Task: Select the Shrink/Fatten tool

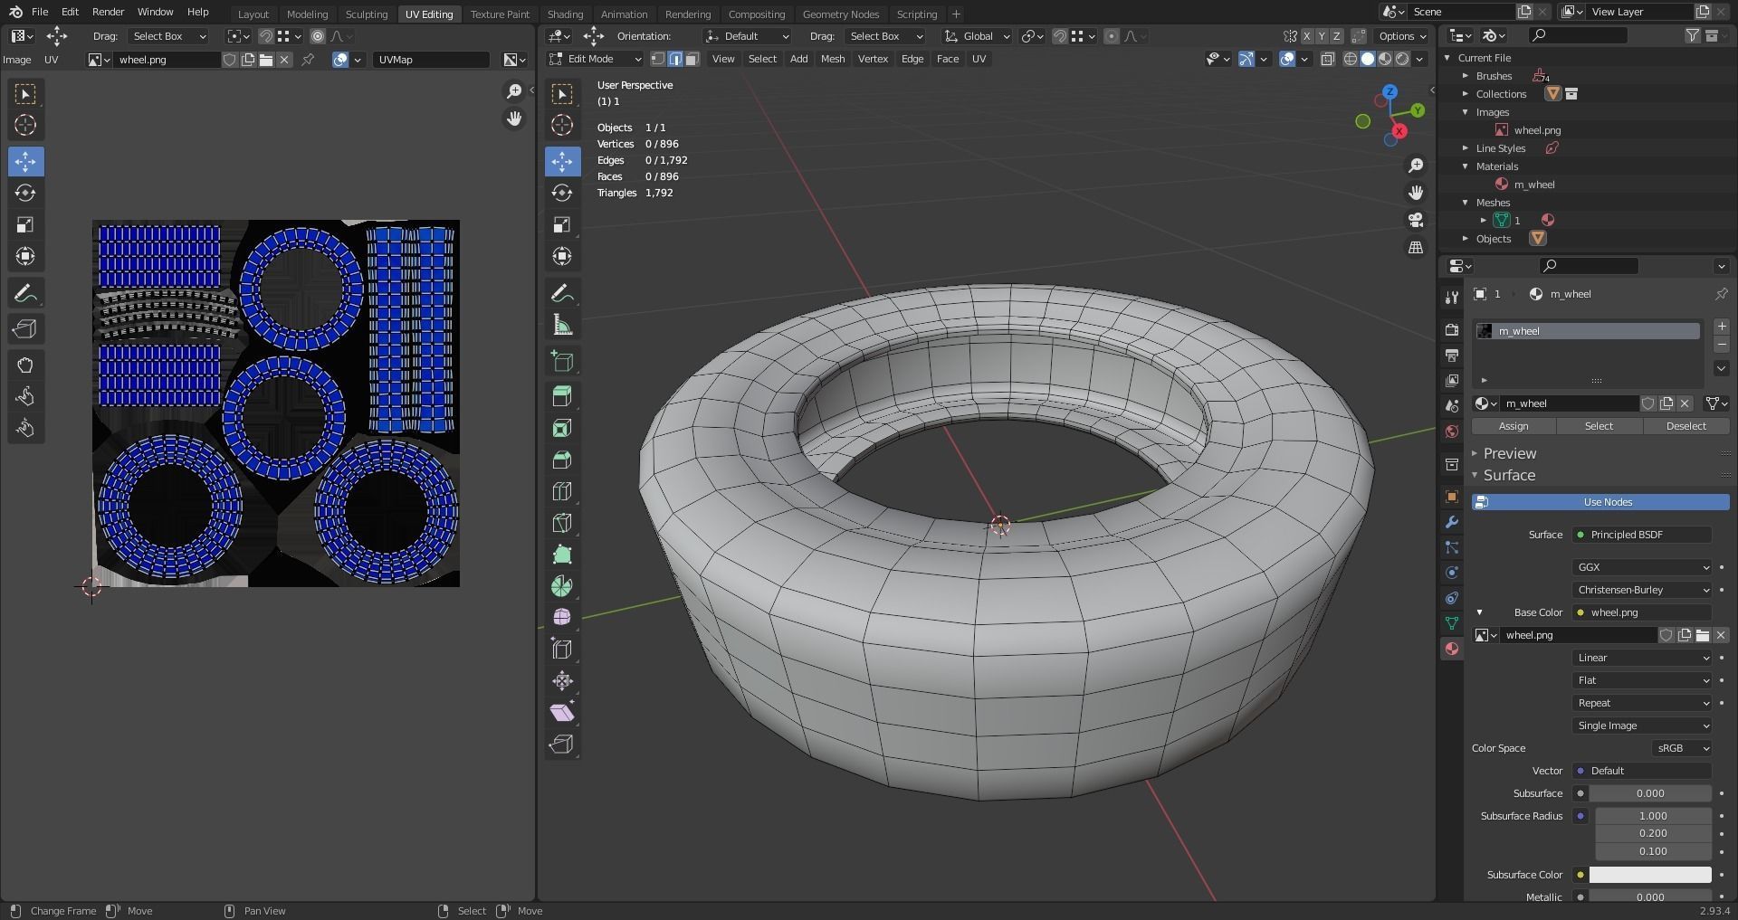Action: click(562, 680)
